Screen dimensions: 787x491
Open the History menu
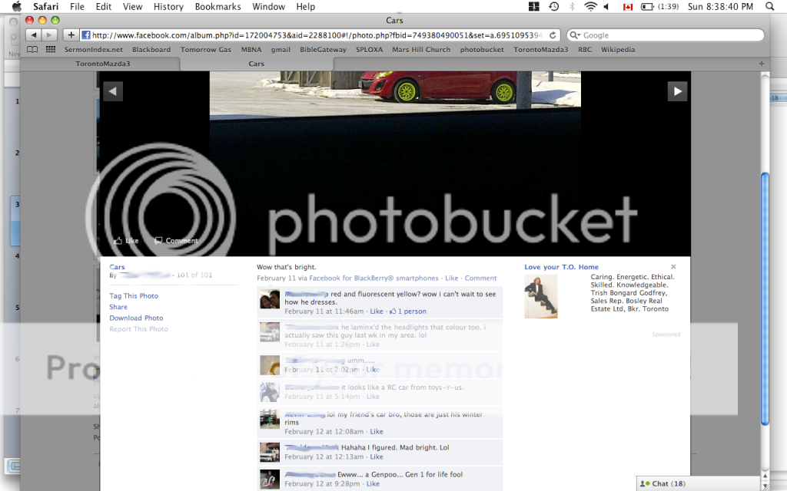[x=168, y=7]
